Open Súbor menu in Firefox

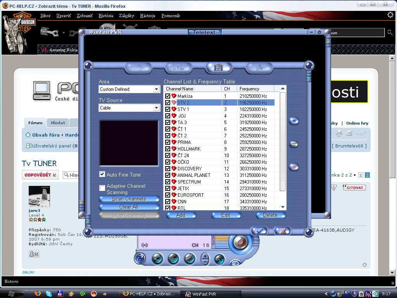[x=45, y=16]
